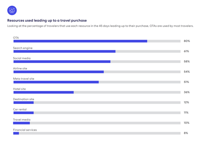
Task: Click the OTA category label
Action: tap(16, 38)
